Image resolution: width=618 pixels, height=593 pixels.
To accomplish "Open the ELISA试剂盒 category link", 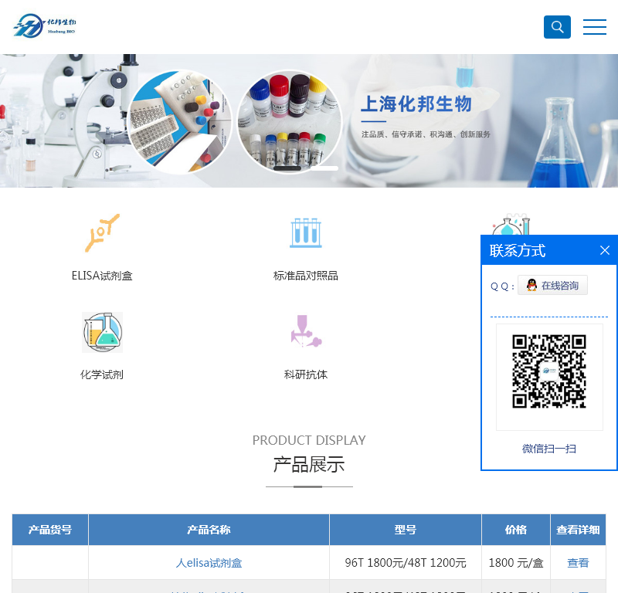I will [102, 276].
